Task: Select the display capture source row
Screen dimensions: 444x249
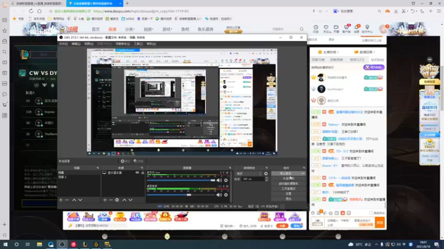Action: 123,173
